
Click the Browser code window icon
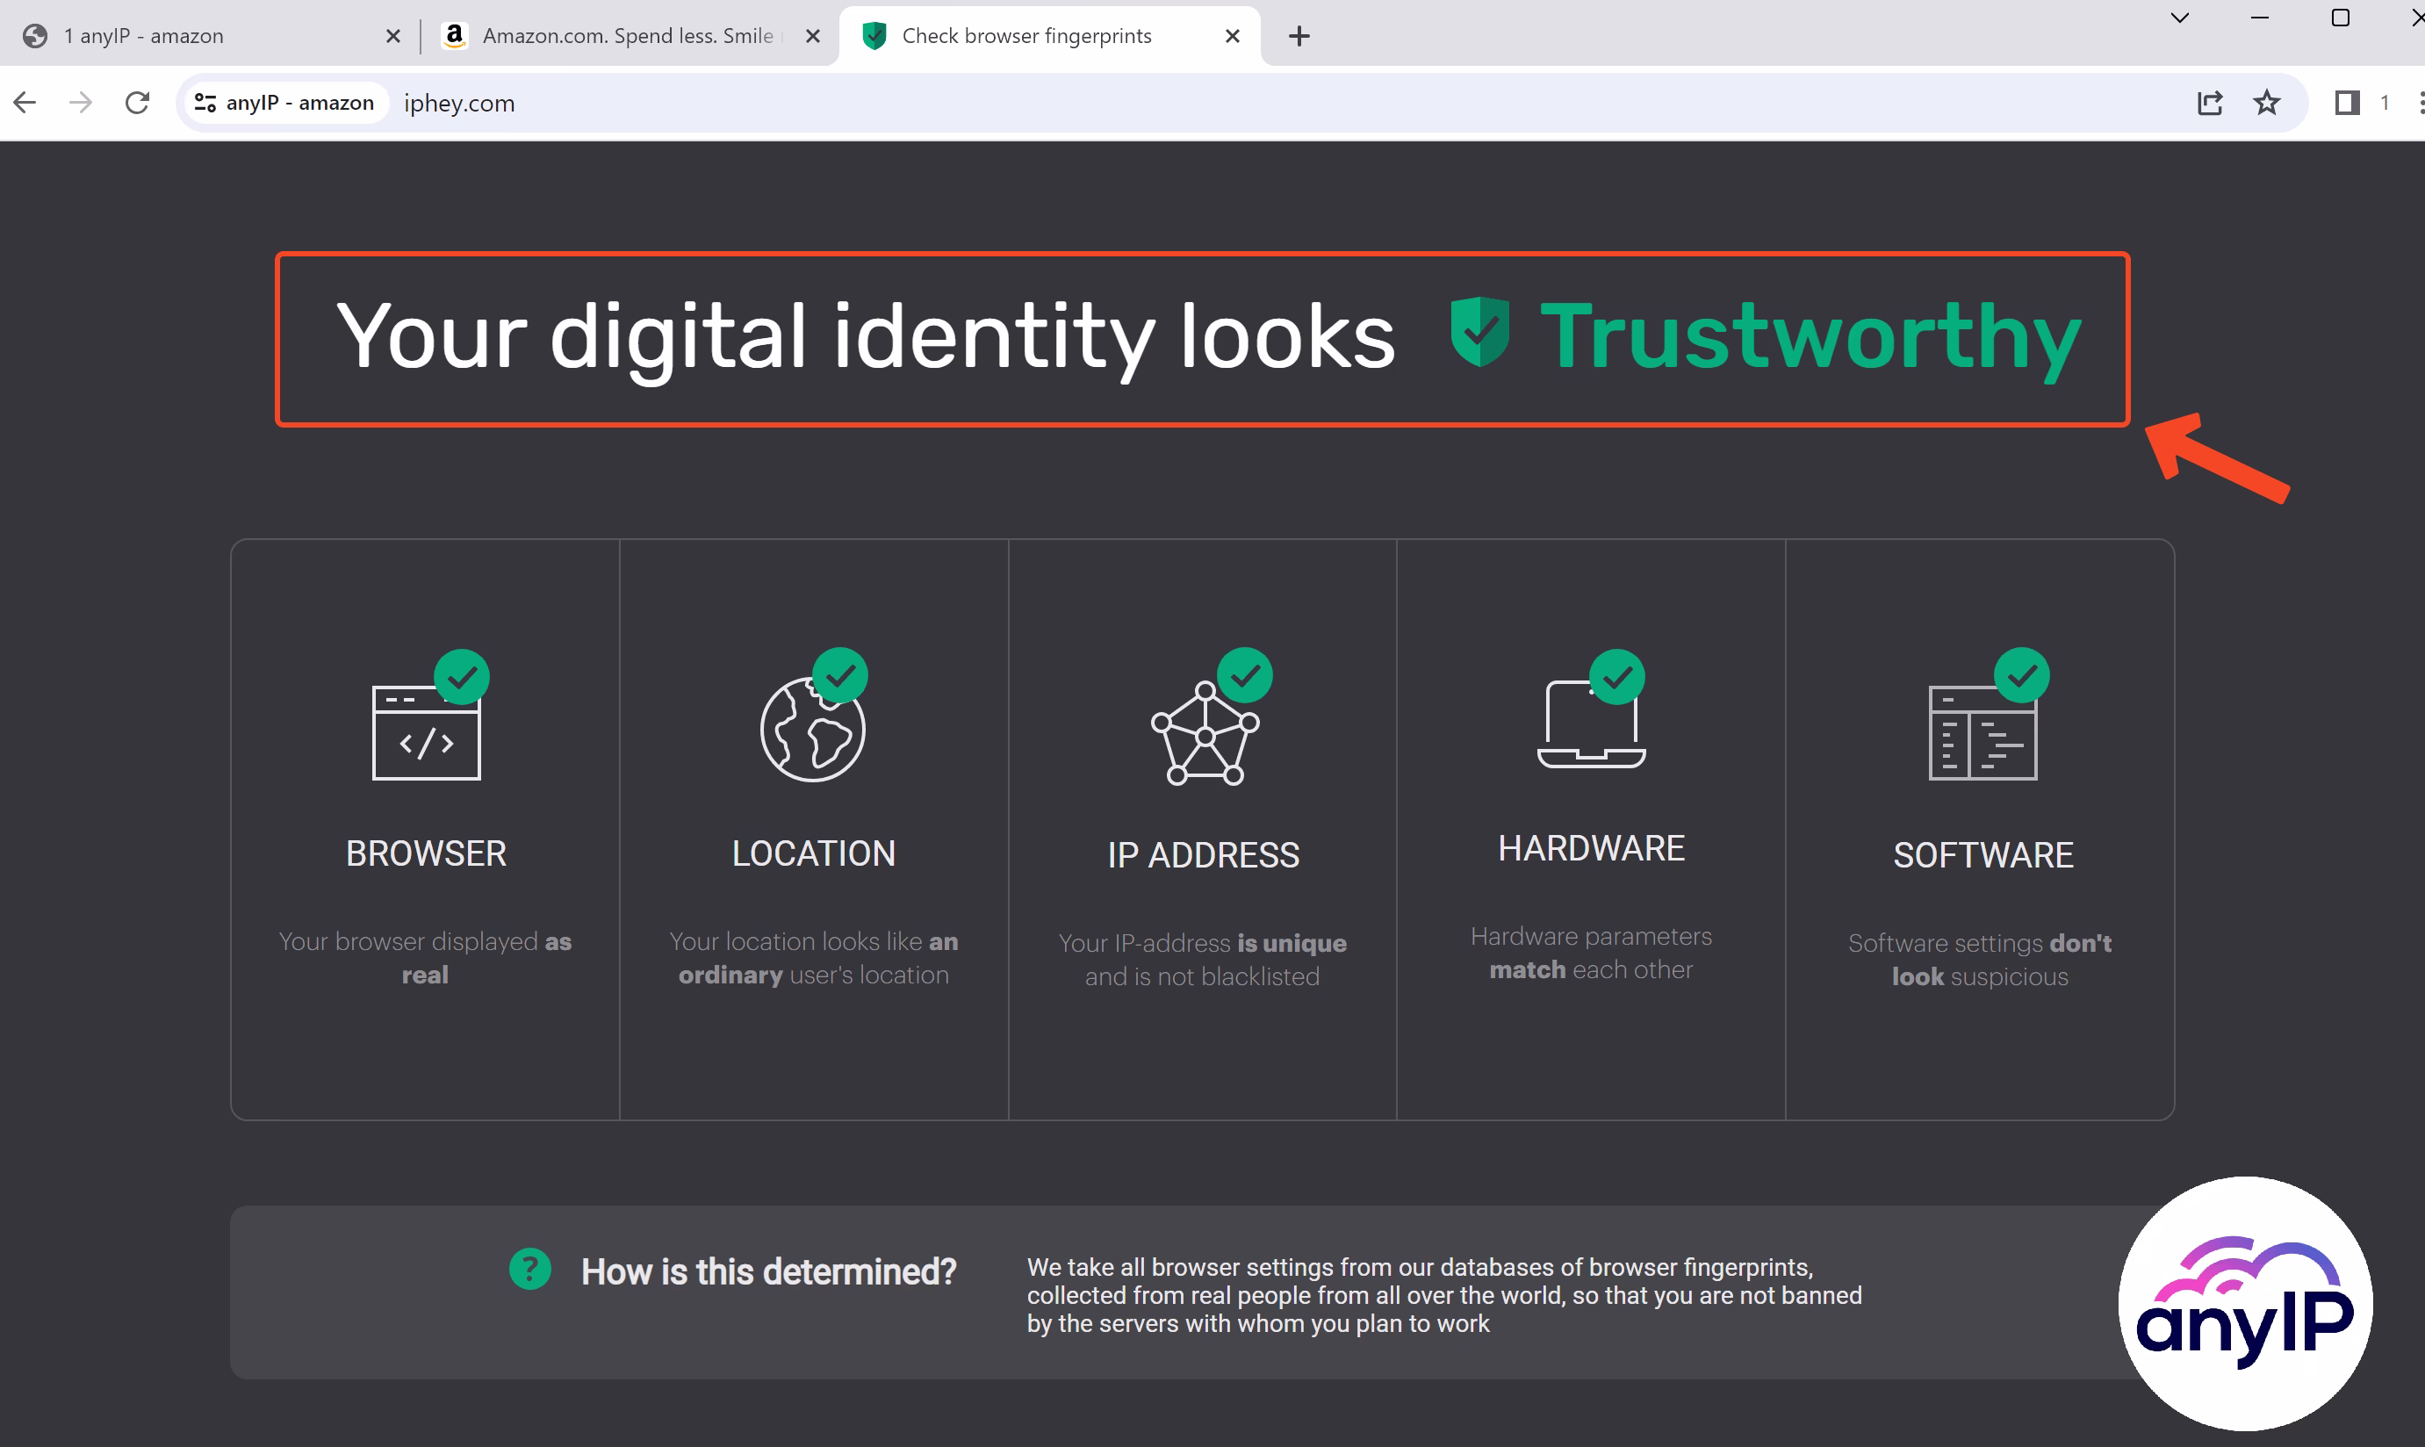426,731
